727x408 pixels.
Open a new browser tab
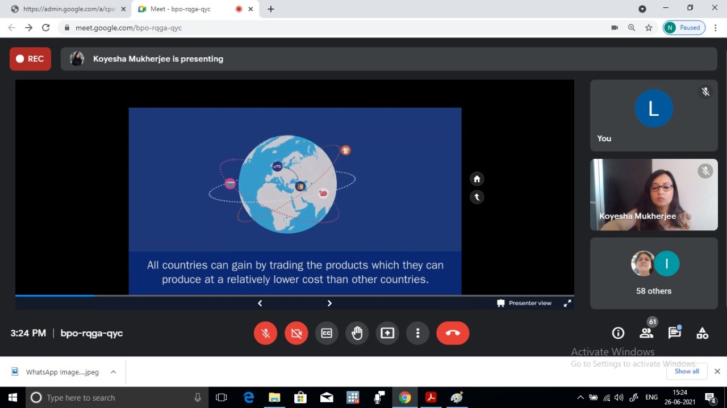pyautogui.click(x=271, y=9)
